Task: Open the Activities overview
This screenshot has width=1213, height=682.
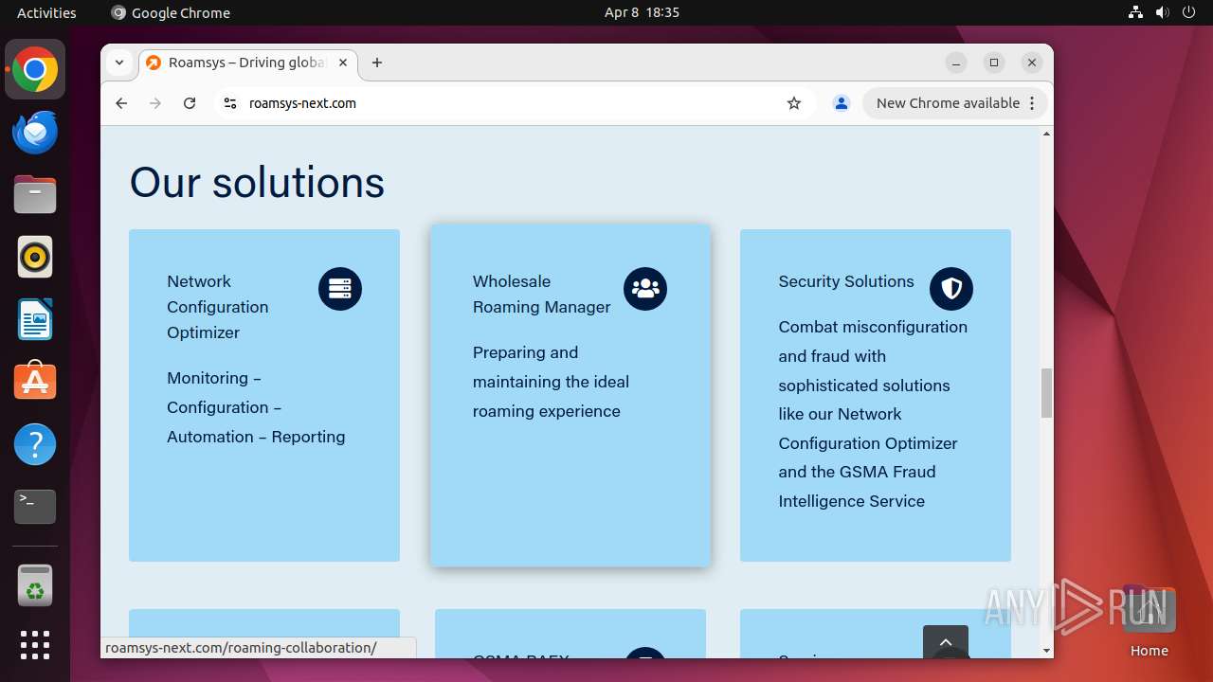Action: pyautogui.click(x=46, y=12)
